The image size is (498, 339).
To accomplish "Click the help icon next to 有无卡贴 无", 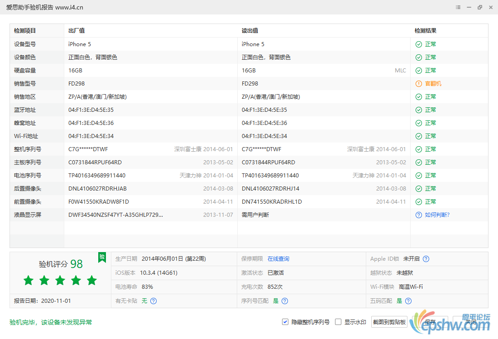I will (x=153, y=301).
